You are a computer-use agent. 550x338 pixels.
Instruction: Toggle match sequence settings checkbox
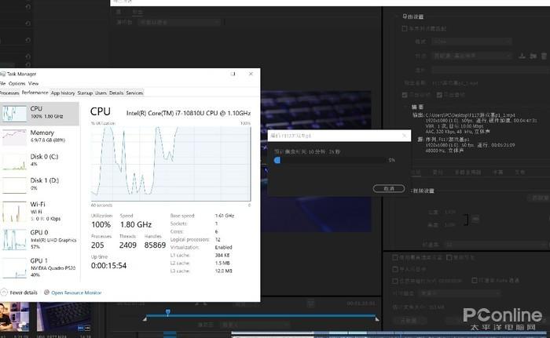click(x=405, y=29)
